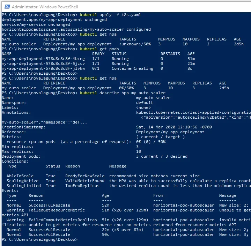Click pod name 'my-app-deployment-578d8c8c8f-4bcng'
Screen dimensions: 251x246
[43, 59]
